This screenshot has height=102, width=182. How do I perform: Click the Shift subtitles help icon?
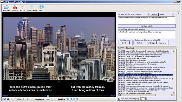point(119,99)
